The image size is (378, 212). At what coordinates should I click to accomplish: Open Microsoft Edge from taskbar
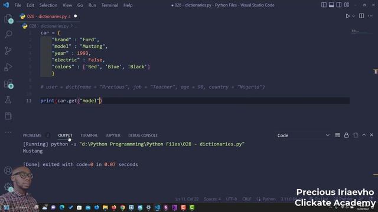click(62, 207)
